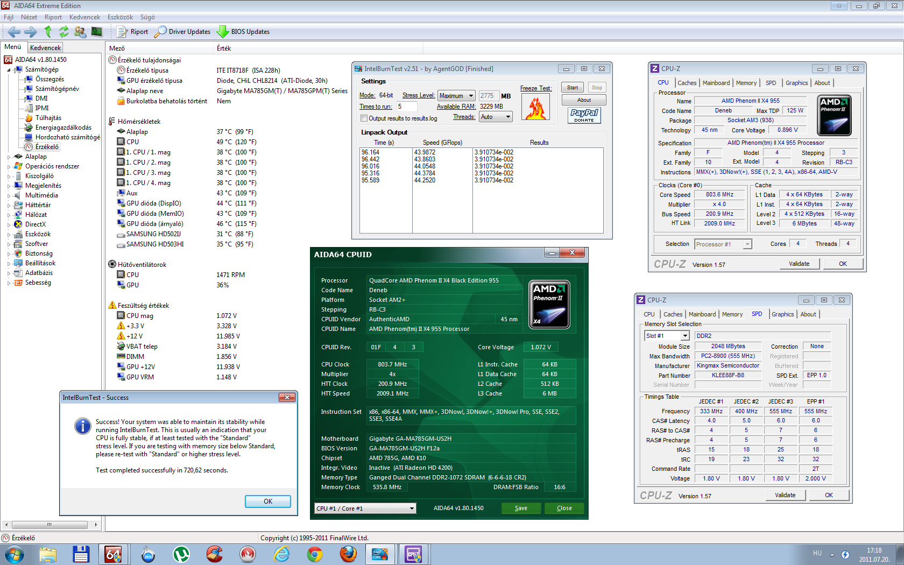Viewport: 904px width, 565px height.
Task: Open the Fájl menu
Action: tap(9, 17)
